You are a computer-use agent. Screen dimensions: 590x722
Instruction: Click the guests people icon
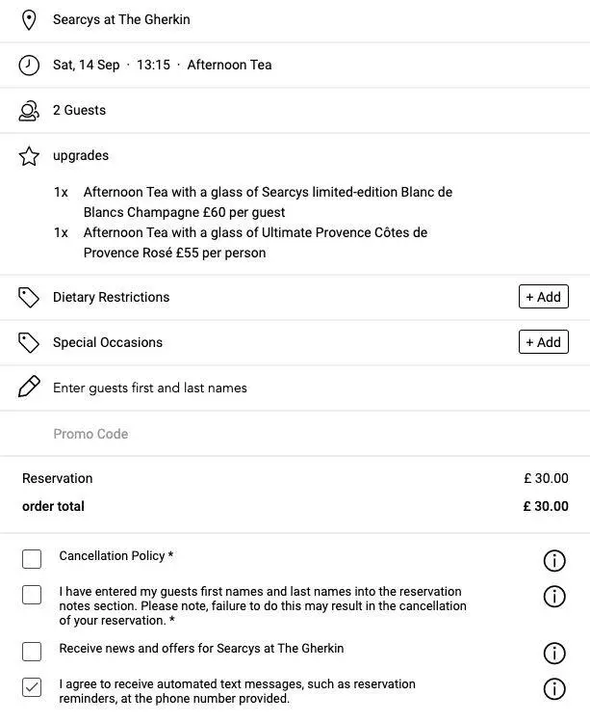pos(29,111)
